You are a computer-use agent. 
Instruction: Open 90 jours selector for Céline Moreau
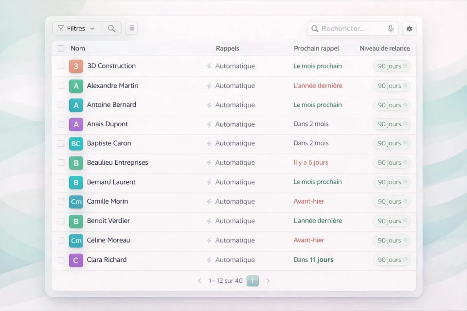tap(392, 241)
